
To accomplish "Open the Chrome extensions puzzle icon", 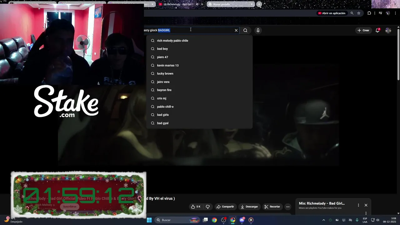I will click(x=369, y=13).
